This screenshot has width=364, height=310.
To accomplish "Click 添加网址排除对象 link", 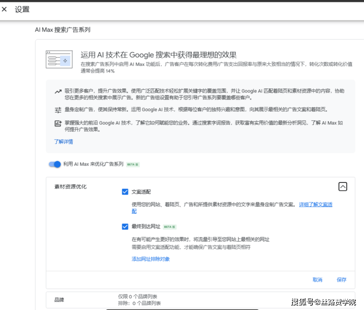I will [x=150, y=259].
